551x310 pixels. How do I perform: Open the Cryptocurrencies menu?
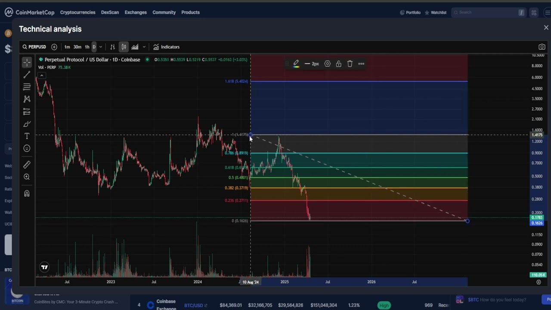pos(77,12)
